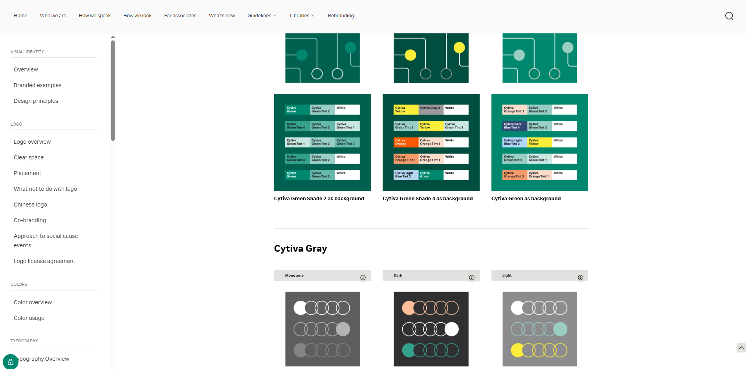Viewport: 746px width, 369px height.
Task: Open the Dark gray circles thumbnail
Action: (x=431, y=329)
